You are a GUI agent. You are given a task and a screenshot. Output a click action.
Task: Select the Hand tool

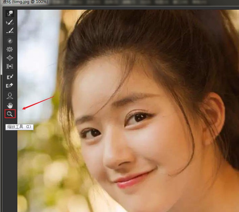[x=10, y=105]
